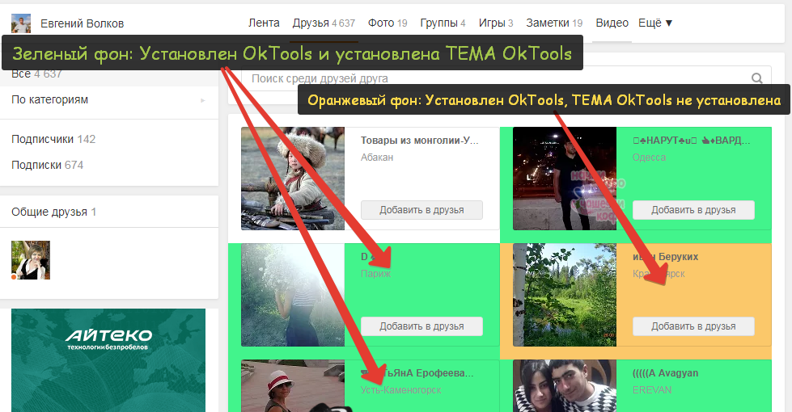Click the Абакан city text
The image size is (792, 412).
point(377,158)
